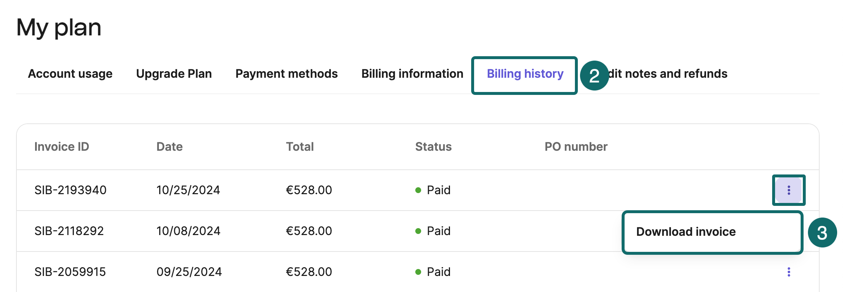The image size is (843, 292).
Task: Switch to the Billing history tab
Action: [x=525, y=73]
